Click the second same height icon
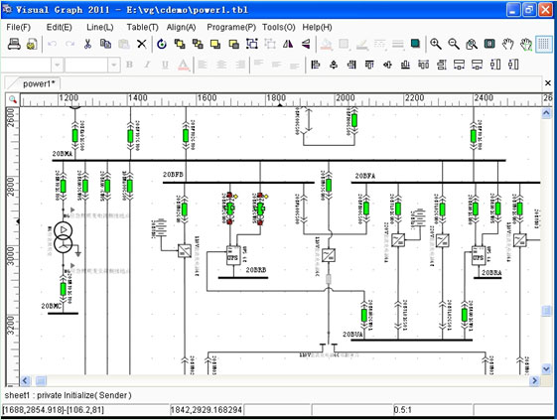557x420 pixels. click(513, 65)
